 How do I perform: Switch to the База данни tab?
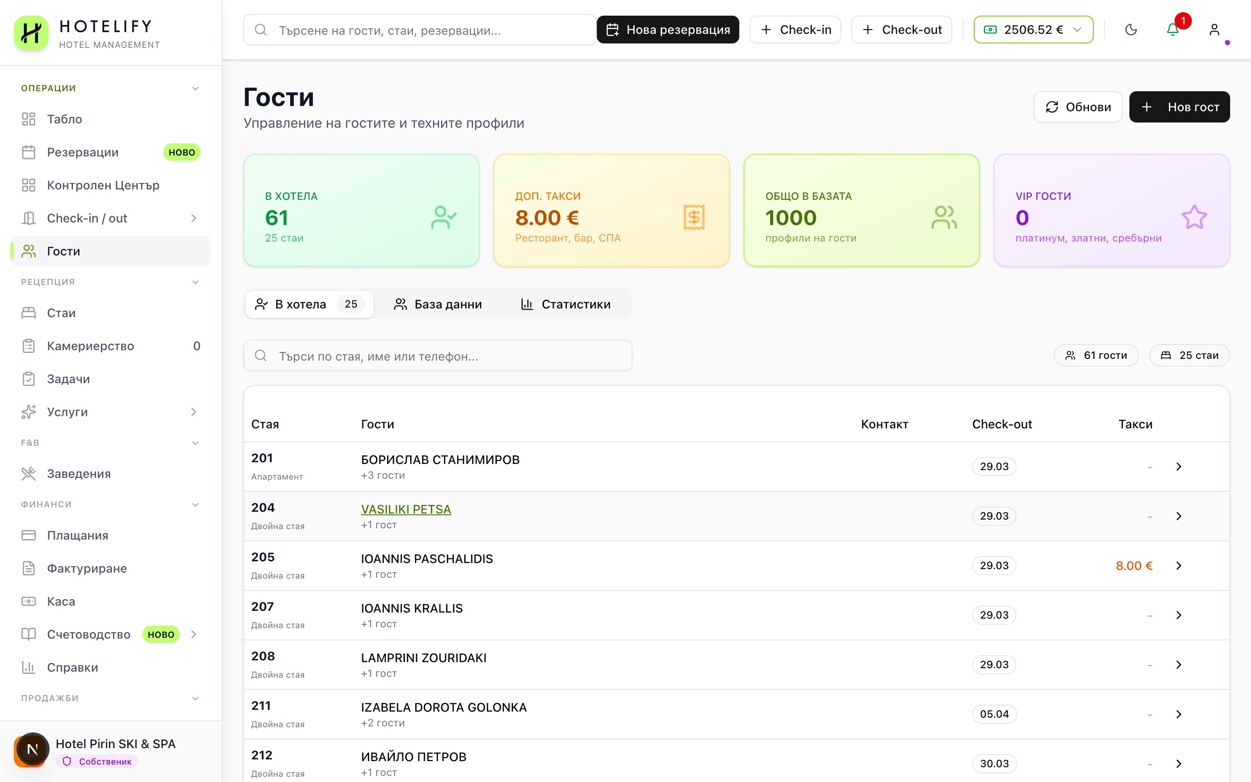(438, 304)
